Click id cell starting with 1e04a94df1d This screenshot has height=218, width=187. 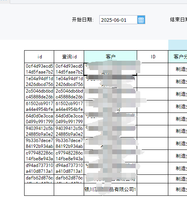point(39,81)
